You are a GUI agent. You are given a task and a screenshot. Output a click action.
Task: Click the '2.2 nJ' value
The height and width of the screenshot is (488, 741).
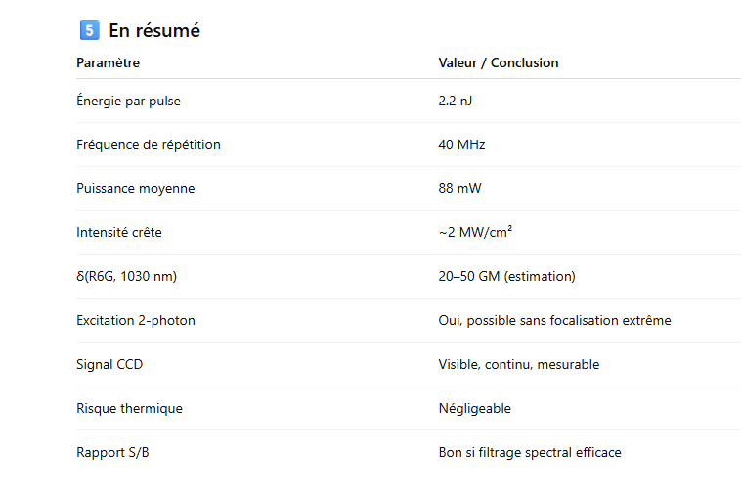pos(456,101)
